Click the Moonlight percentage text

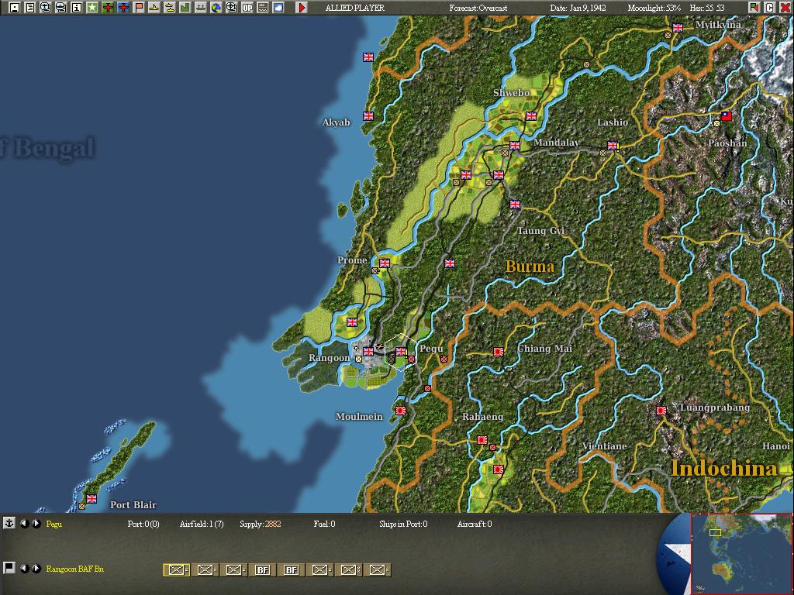(654, 8)
